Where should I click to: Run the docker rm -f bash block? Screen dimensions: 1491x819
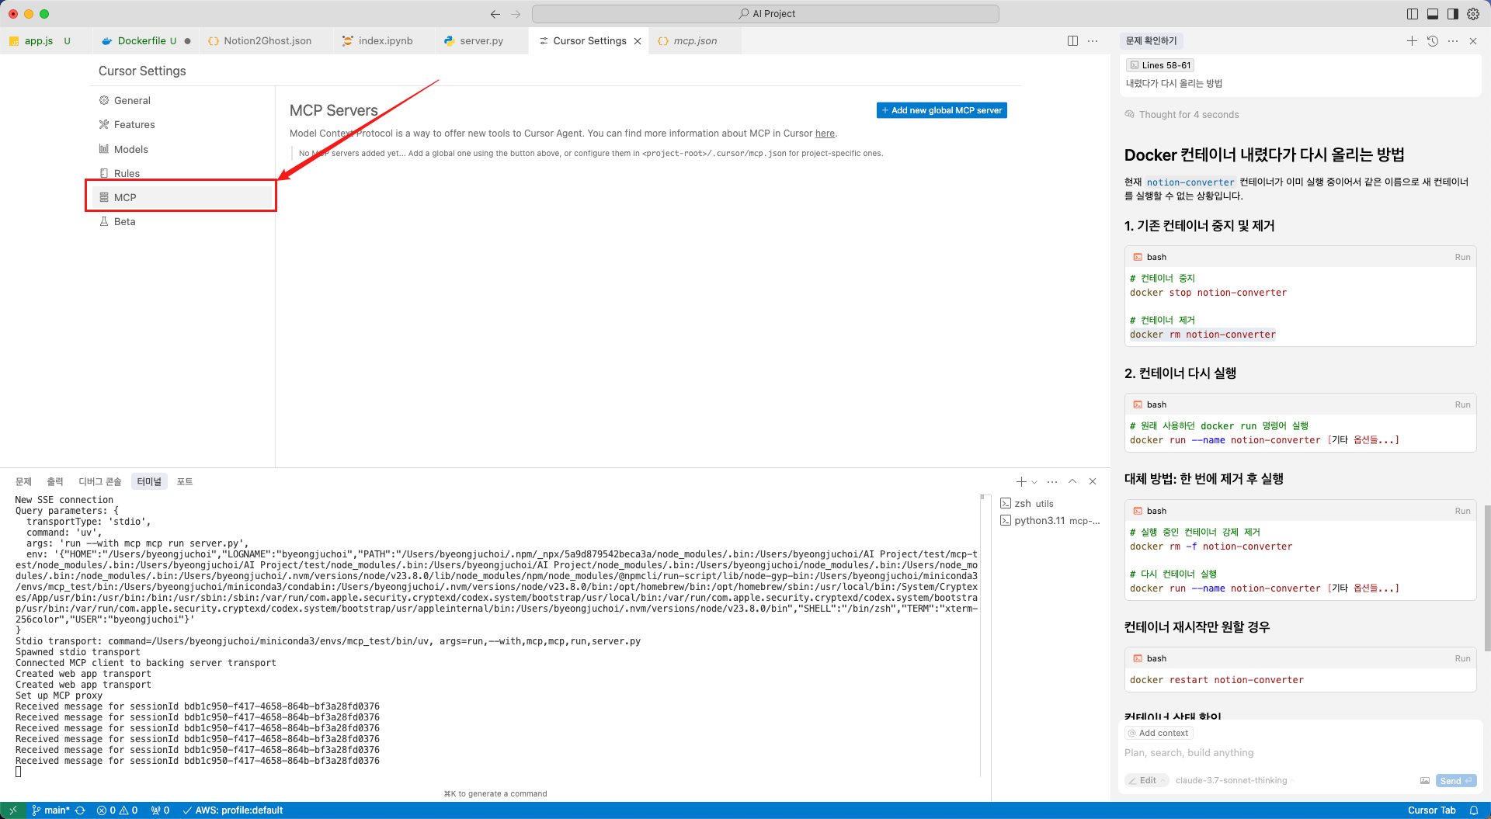tap(1462, 511)
